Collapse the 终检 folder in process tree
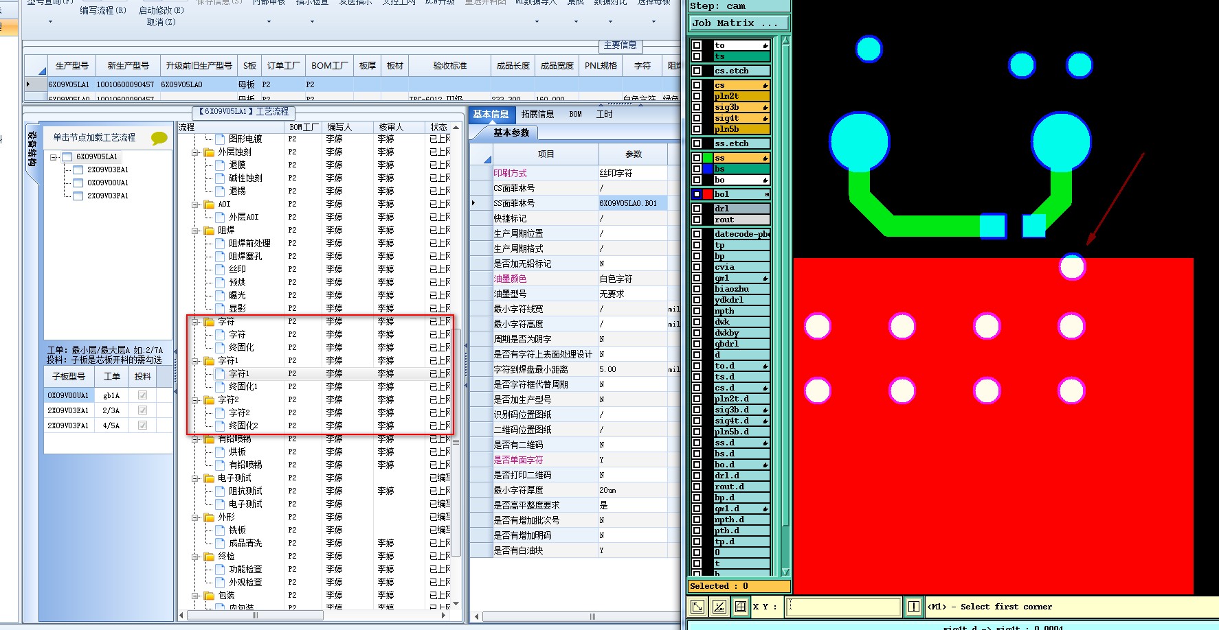Screen dimensions: 1219x630 click(195, 556)
